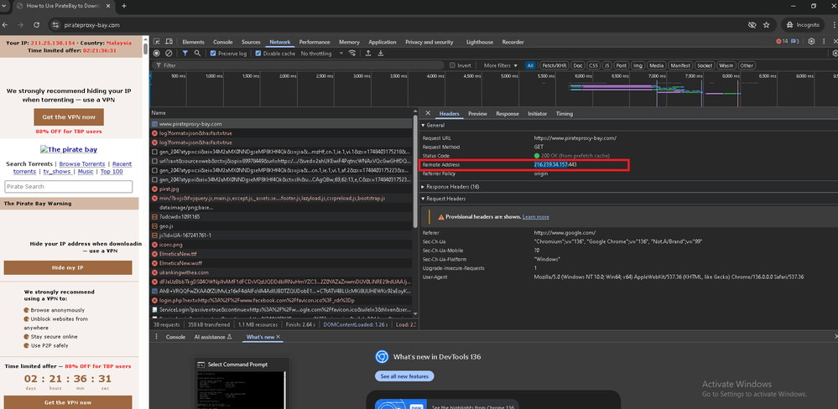838x409 pixels.
Task: Open the No throttling dropdown
Action: click(317, 54)
